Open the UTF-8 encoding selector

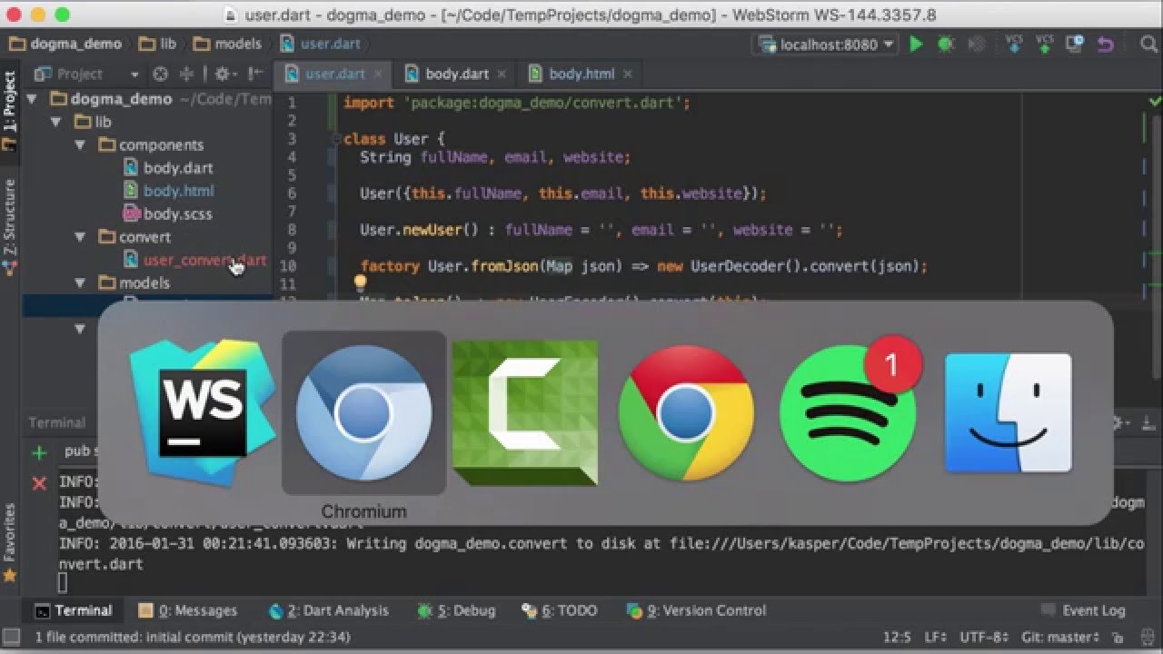pyautogui.click(x=984, y=638)
